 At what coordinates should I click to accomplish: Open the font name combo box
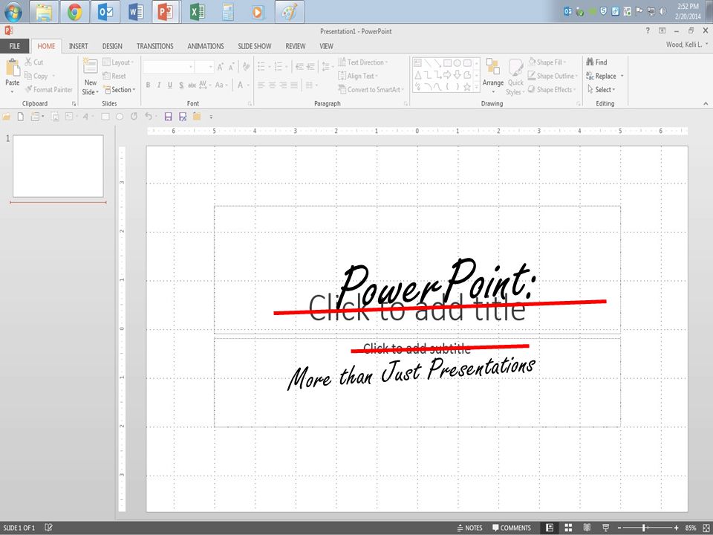(169, 67)
